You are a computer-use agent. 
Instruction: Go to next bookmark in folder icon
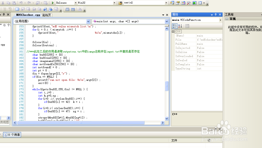[40, 9]
